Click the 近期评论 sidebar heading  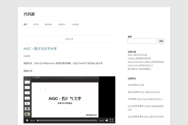click(132, 78)
